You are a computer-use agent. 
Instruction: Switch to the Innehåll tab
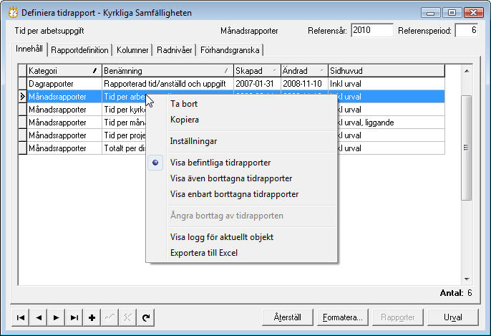(x=29, y=49)
